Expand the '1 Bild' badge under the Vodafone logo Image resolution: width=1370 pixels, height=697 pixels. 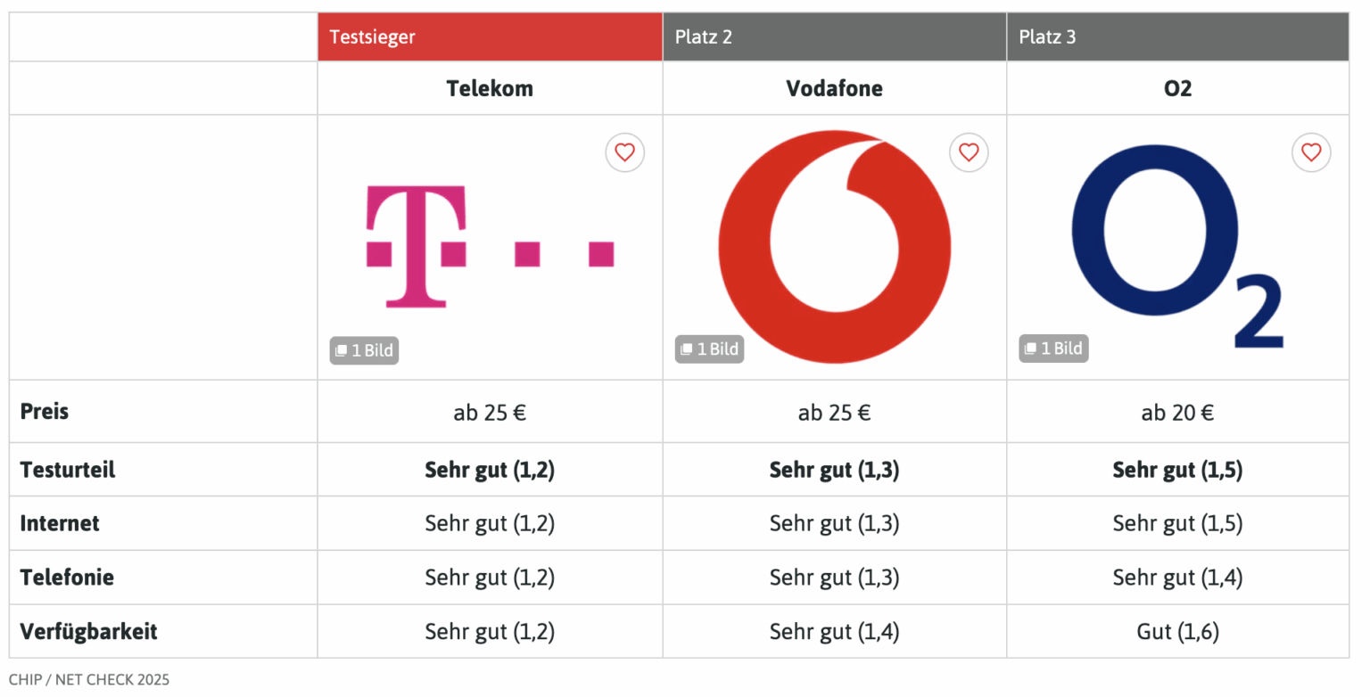tap(709, 348)
